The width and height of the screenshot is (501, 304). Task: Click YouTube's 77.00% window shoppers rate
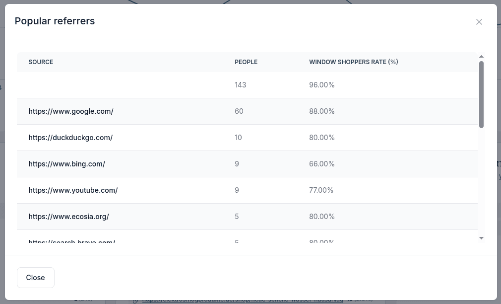[x=321, y=190]
